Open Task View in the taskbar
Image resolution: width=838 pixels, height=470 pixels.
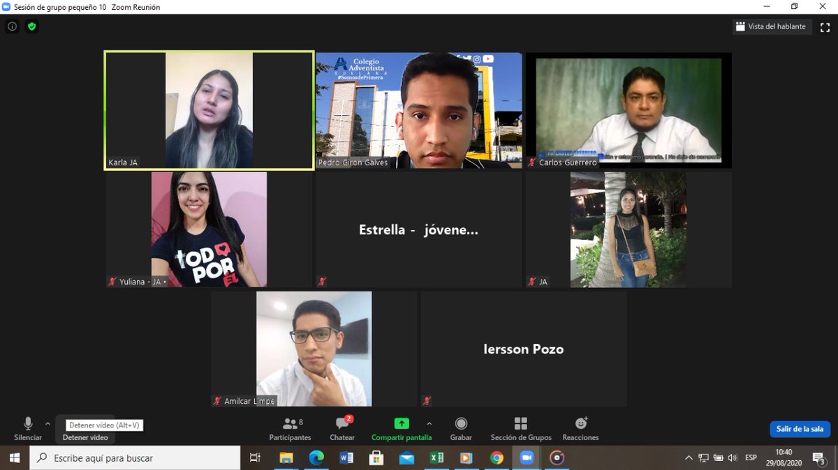255,458
